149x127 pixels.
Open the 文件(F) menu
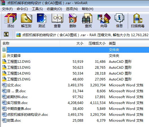click(7, 9)
